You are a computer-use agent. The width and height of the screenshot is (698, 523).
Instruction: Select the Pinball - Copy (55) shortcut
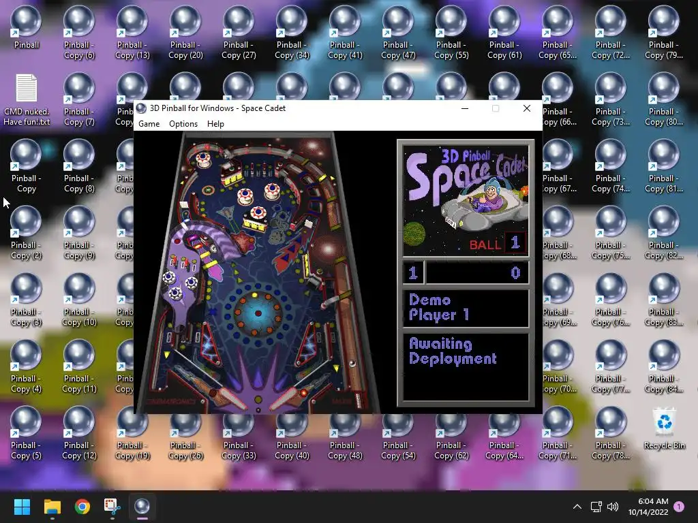(x=451, y=33)
